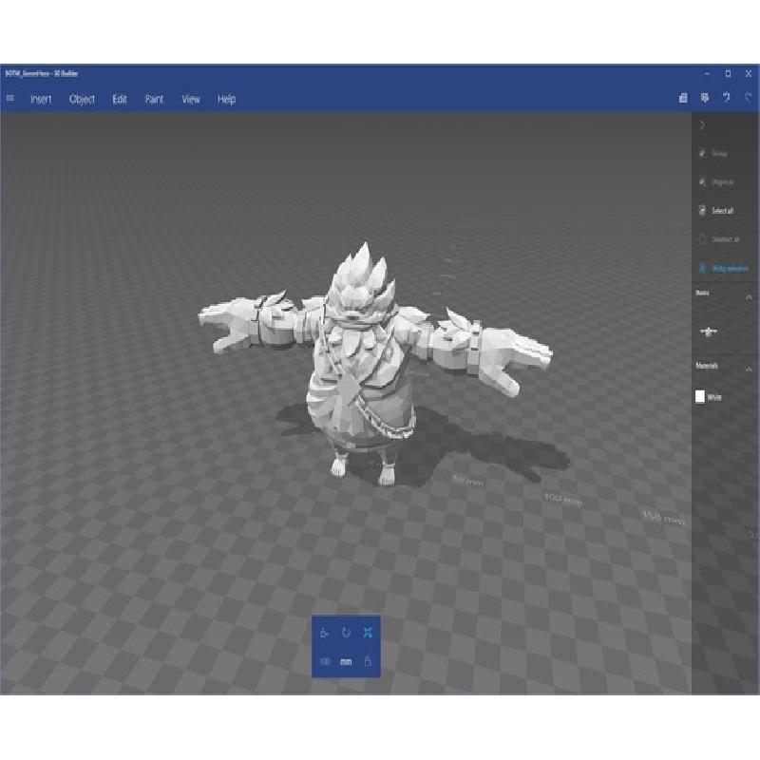
Task: Click the Group button in side panel
Action: (x=712, y=154)
